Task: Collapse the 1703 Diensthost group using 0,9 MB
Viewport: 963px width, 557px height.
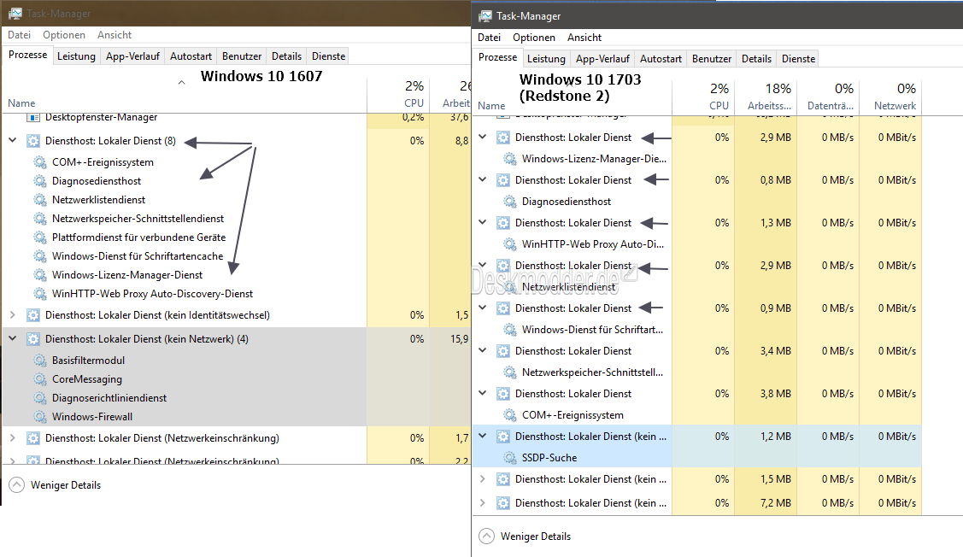Action: click(483, 308)
